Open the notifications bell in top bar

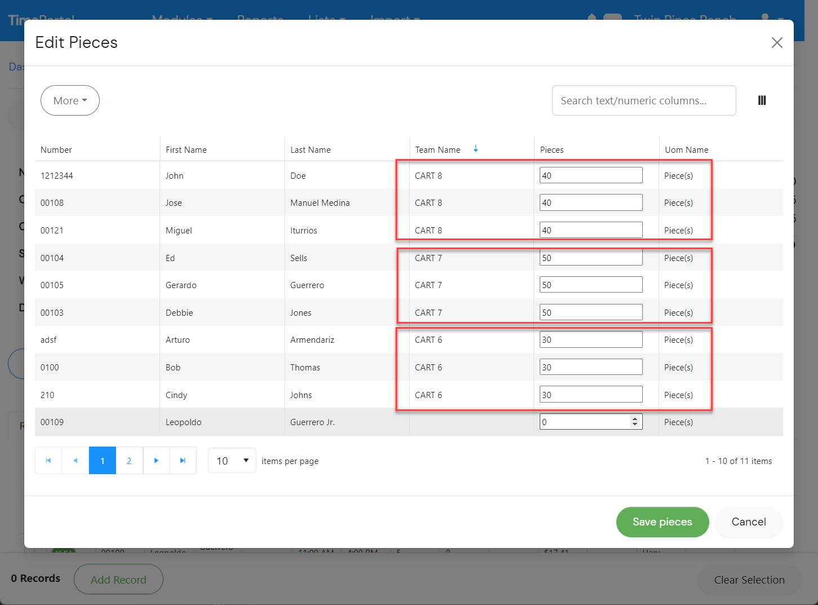pos(590,18)
